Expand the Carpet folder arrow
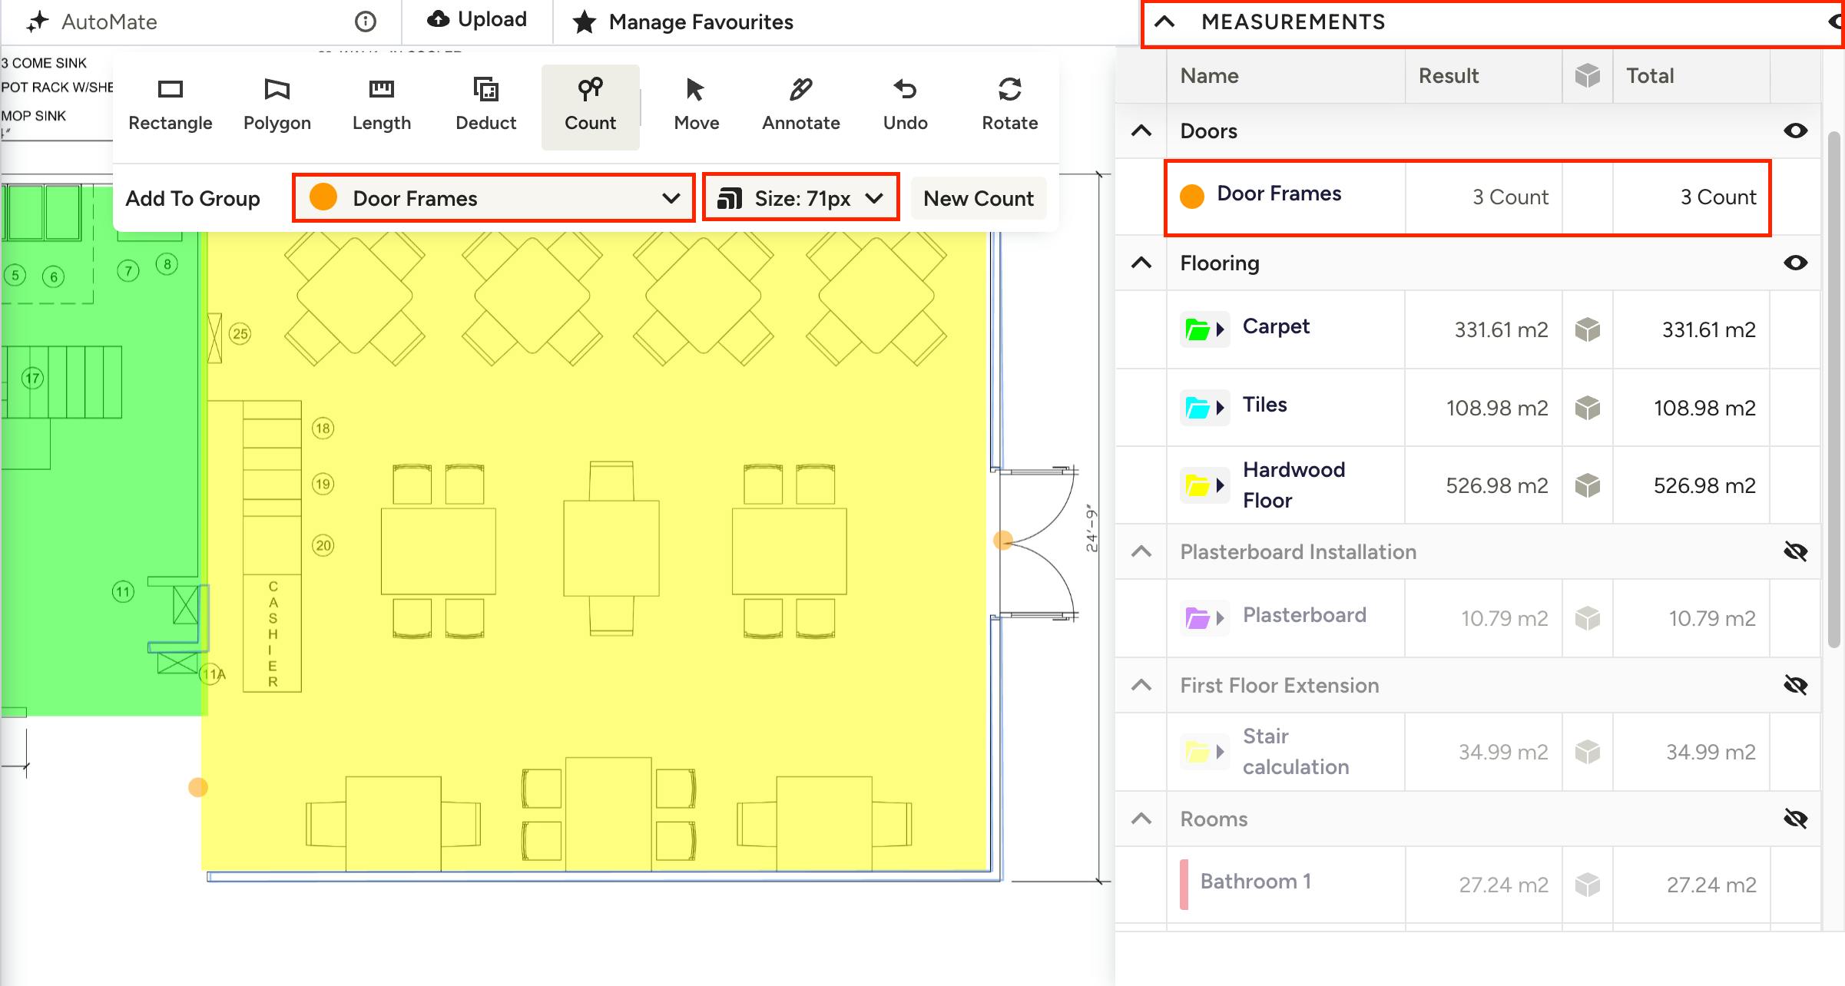The width and height of the screenshot is (1845, 986). [x=1220, y=330]
